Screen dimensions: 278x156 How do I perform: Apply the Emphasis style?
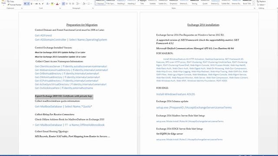(173, 3)
